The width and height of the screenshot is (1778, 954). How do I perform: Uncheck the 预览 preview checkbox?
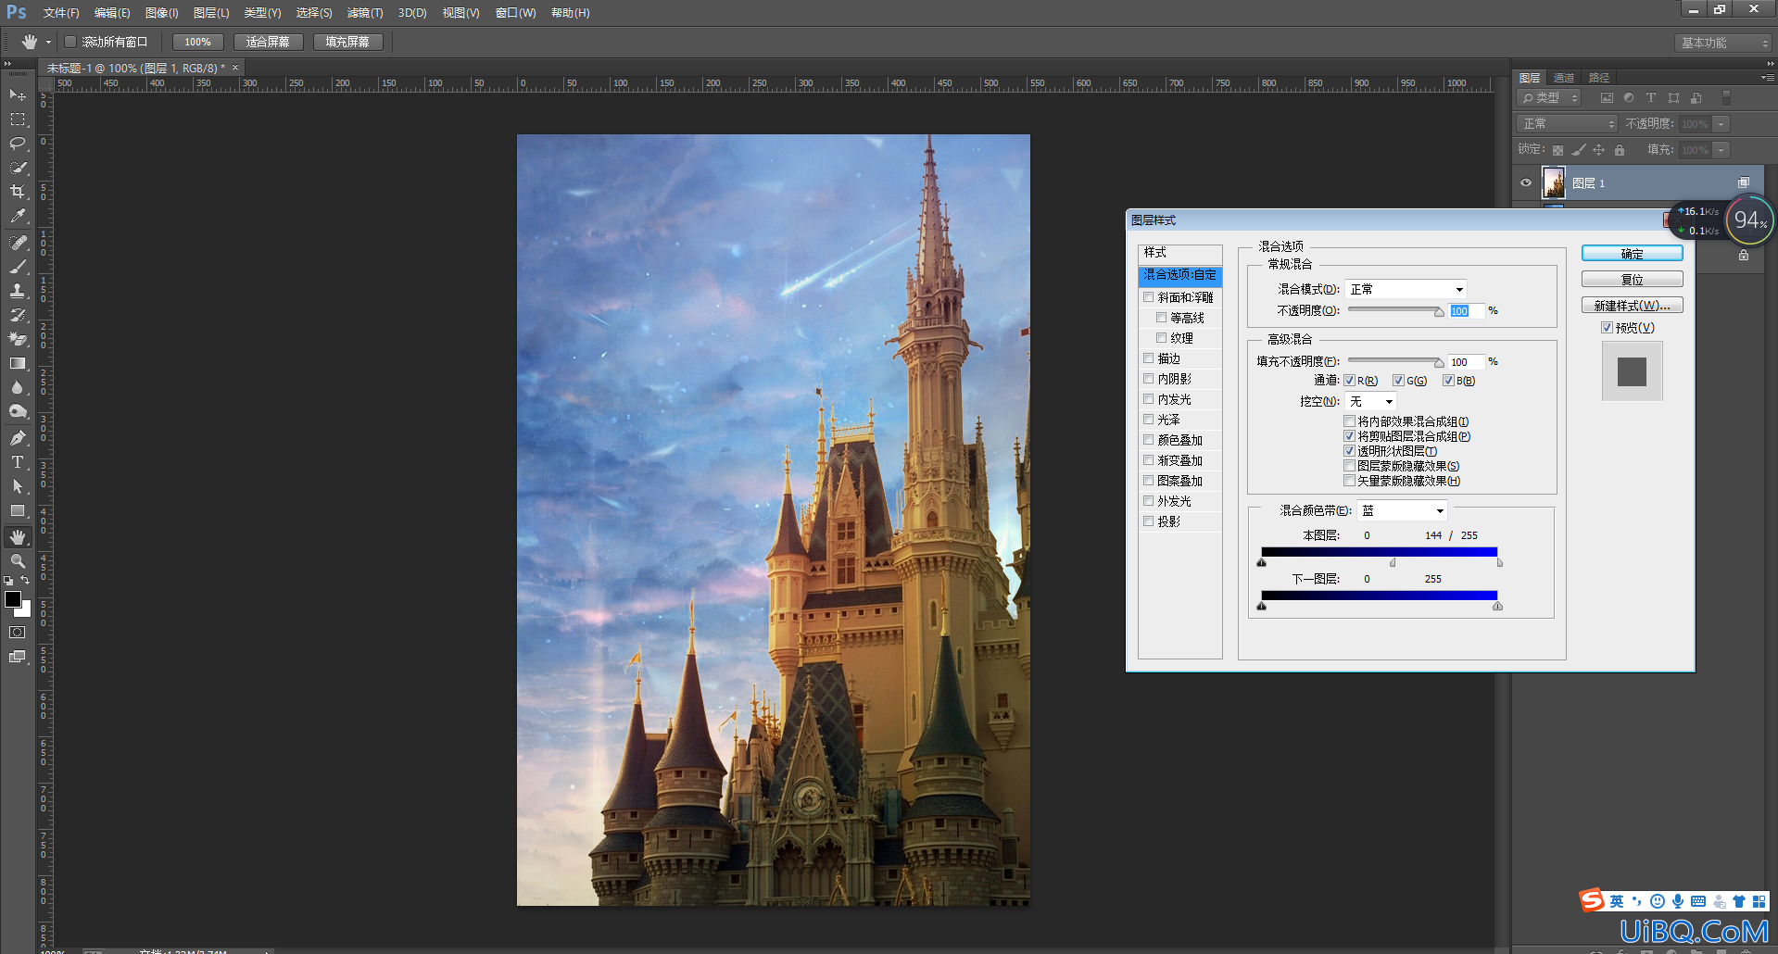point(1608,328)
